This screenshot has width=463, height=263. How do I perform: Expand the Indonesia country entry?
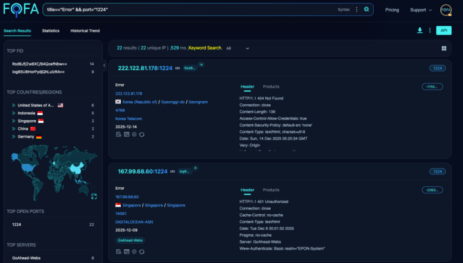[13, 113]
